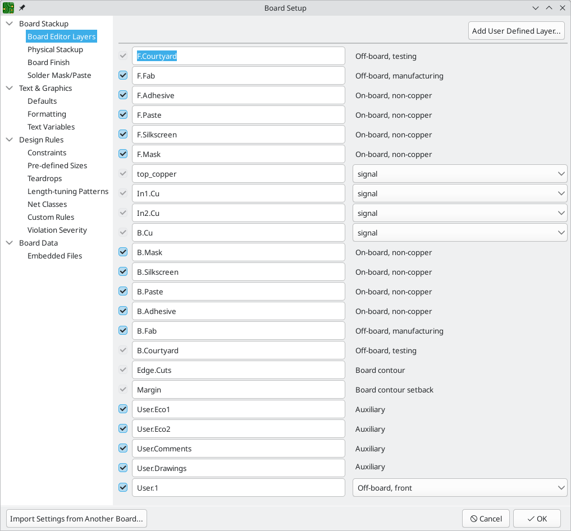Screen dimensions: 571x531
Task: Click the Edge.Cuts layer name field
Action: point(238,370)
